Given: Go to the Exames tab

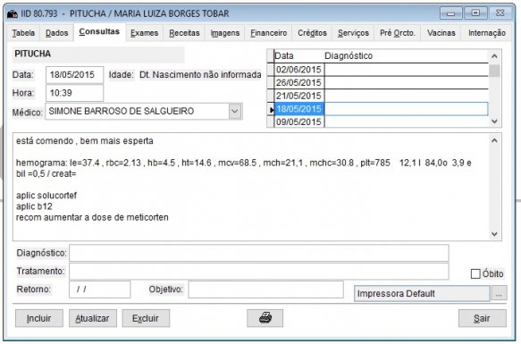Looking at the screenshot, I should (x=144, y=33).
